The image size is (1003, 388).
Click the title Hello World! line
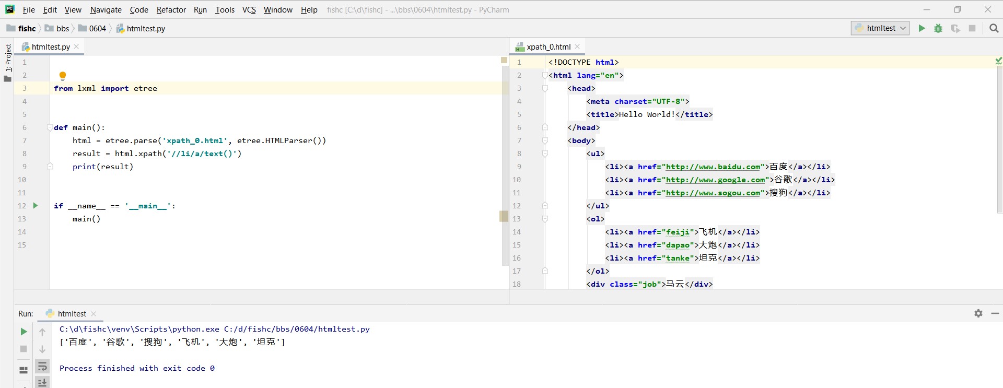click(649, 114)
